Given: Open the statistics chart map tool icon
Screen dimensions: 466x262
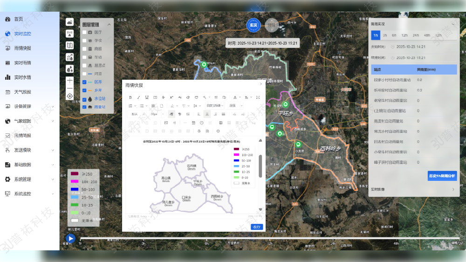Looking at the screenshot, I should 69,57.
